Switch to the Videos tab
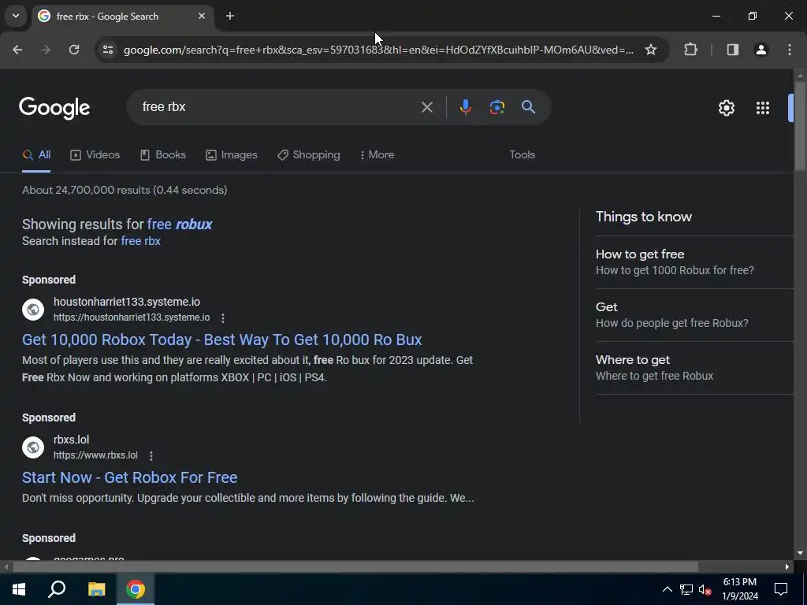Viewport: 807px width, 605px height. 95,155
